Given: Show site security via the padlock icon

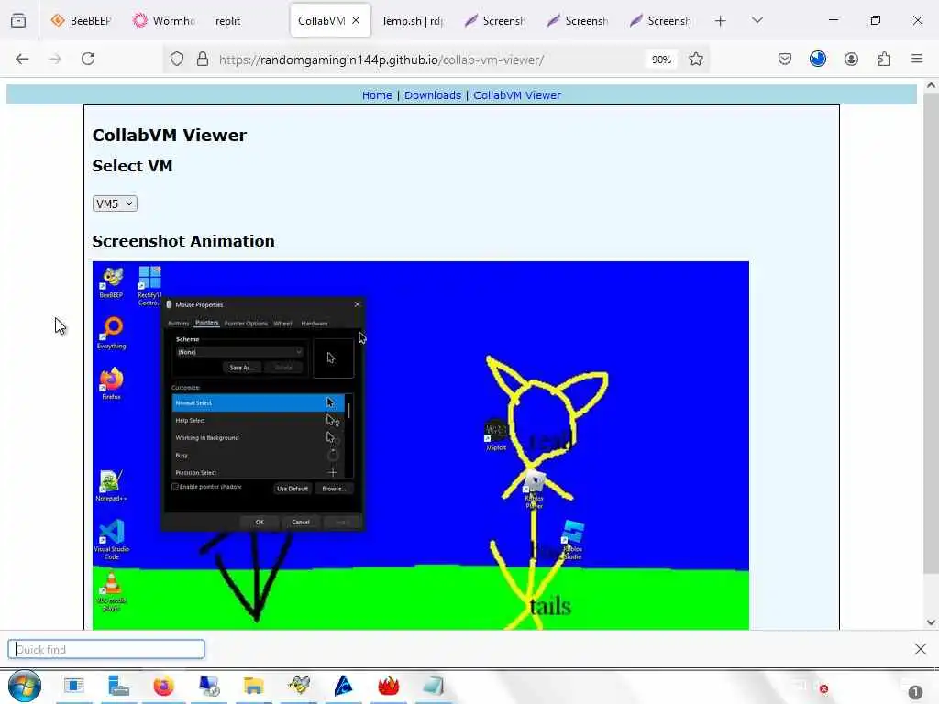Looking at the screenshot, I should [203, 60].
